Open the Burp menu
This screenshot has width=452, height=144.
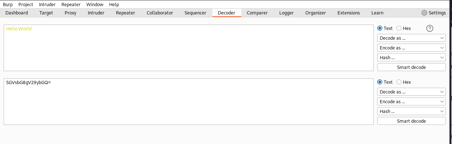coord(8,4)
